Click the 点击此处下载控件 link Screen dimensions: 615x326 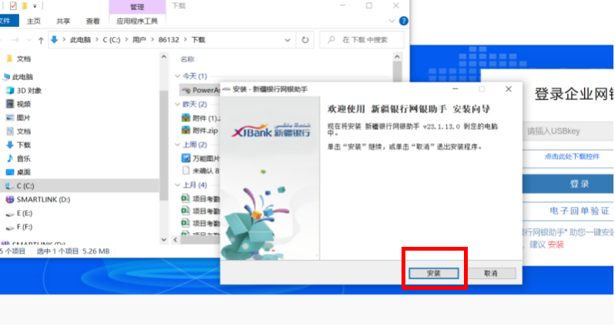(x=572, y=157)
